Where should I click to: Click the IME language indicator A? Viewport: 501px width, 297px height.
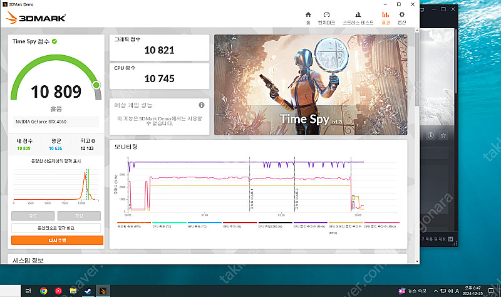click(x=457, y=291)
